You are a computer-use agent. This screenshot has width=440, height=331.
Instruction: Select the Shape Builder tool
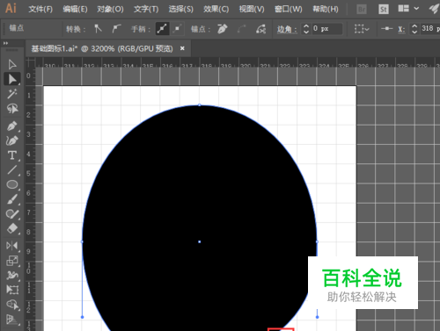(x=12, y=305)
